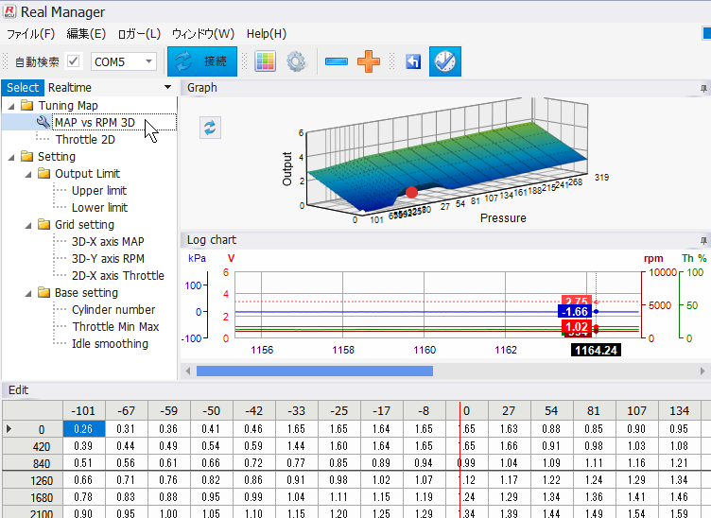
Task: Open the color grid map icon
Action: click(266, 61)
